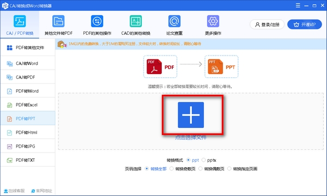Open the CAJ / PDF转换 tab
The height and width of the screenshot is (196, 327).
20,25
